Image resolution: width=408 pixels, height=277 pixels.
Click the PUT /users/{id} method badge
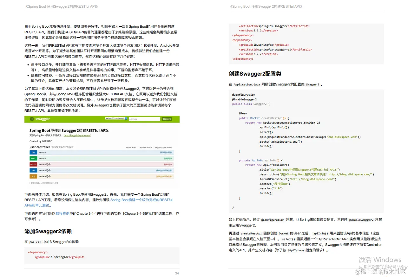[33, 176]
